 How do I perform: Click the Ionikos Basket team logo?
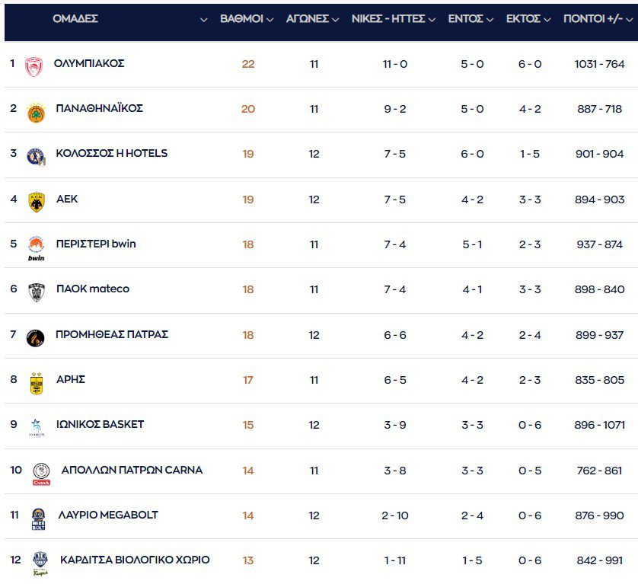(x=36, y=427)
